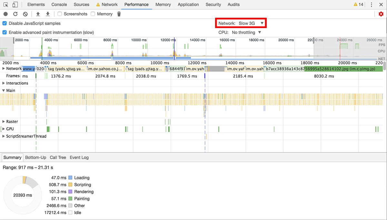The width and height of the screenshot is (387, 220).
Task: Switch to the Elements tab
Action: [36, 5]
